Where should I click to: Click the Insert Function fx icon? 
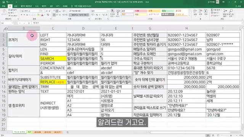[29, 23]
